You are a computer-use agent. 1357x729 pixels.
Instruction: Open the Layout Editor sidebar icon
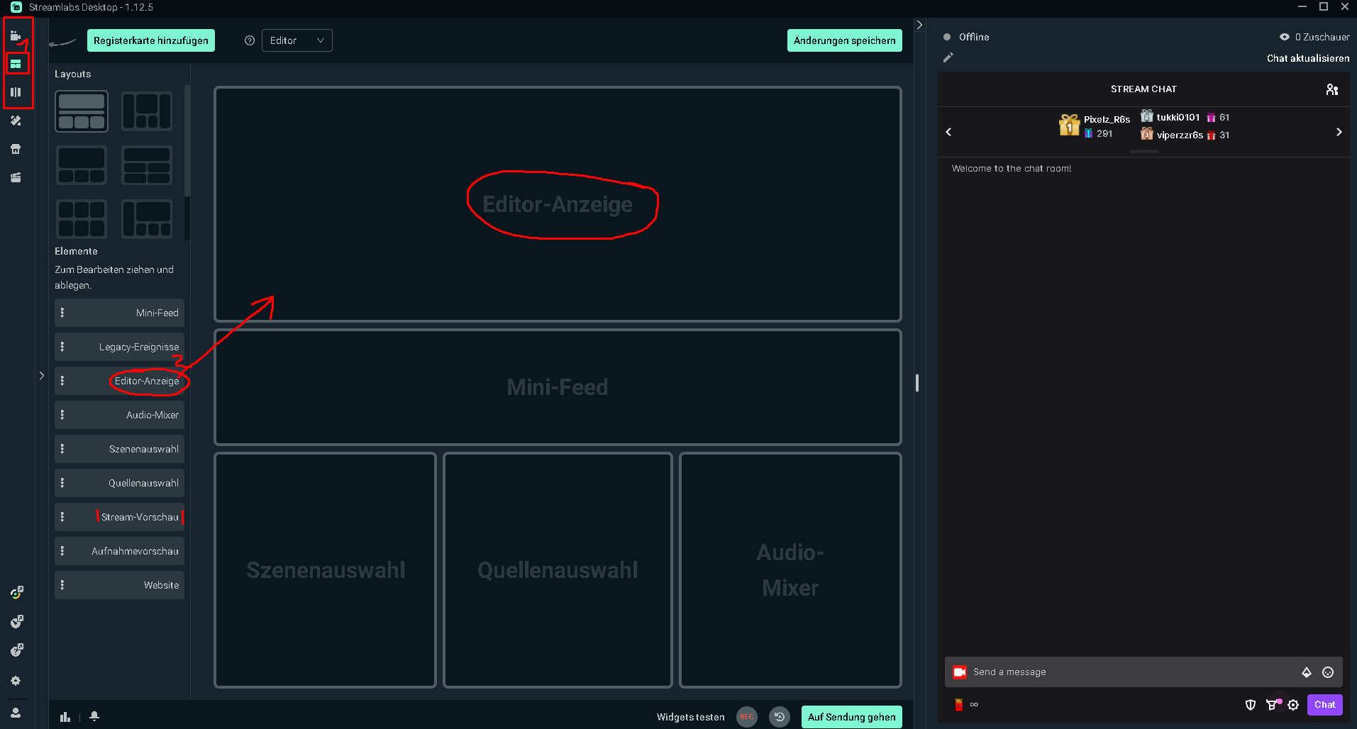[x=16, y=64]
